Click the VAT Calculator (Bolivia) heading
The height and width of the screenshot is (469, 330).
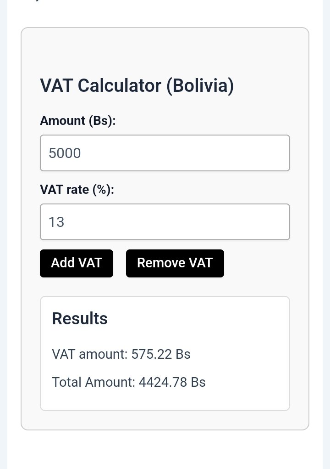(x=137, y=86)
